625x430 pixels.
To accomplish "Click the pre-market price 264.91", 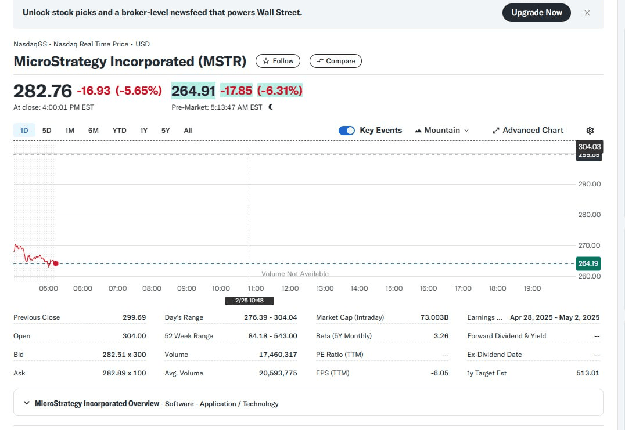I will [193, 91].
